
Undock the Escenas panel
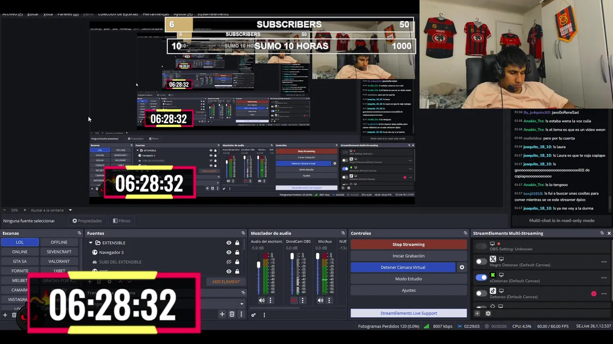click(x=79, y=233)
